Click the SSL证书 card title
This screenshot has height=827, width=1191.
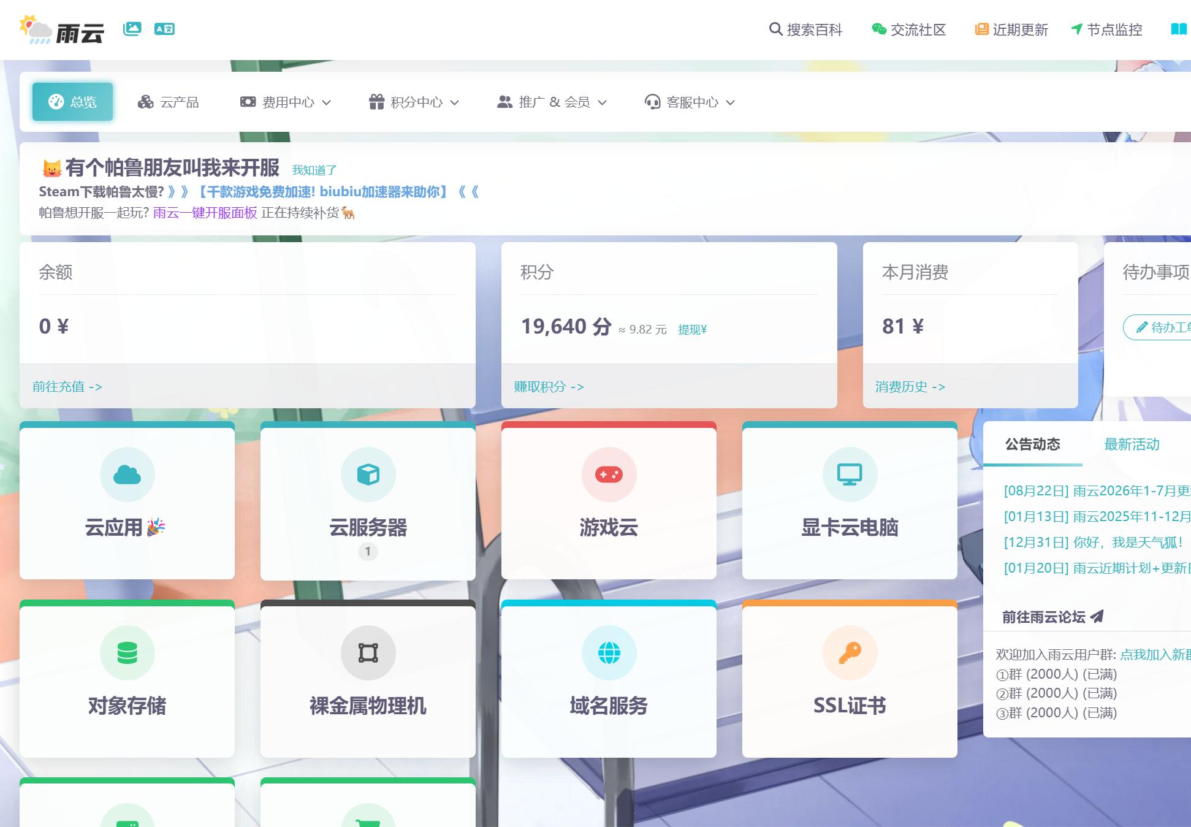point(850,706)
